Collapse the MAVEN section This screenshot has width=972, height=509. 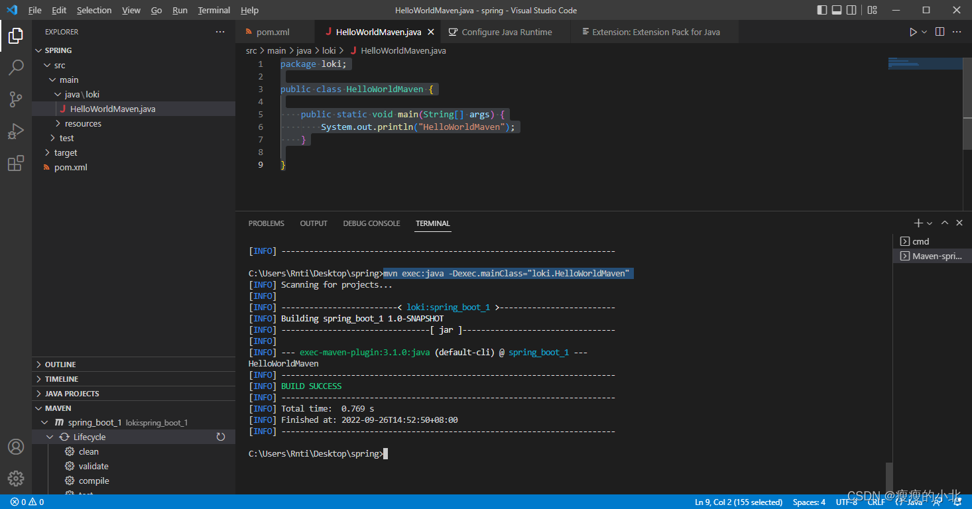(x=133, y=408)
